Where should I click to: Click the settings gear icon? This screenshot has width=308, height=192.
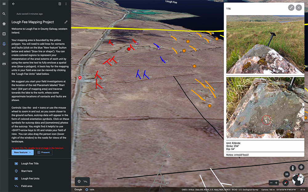click(x=4, y=24)
